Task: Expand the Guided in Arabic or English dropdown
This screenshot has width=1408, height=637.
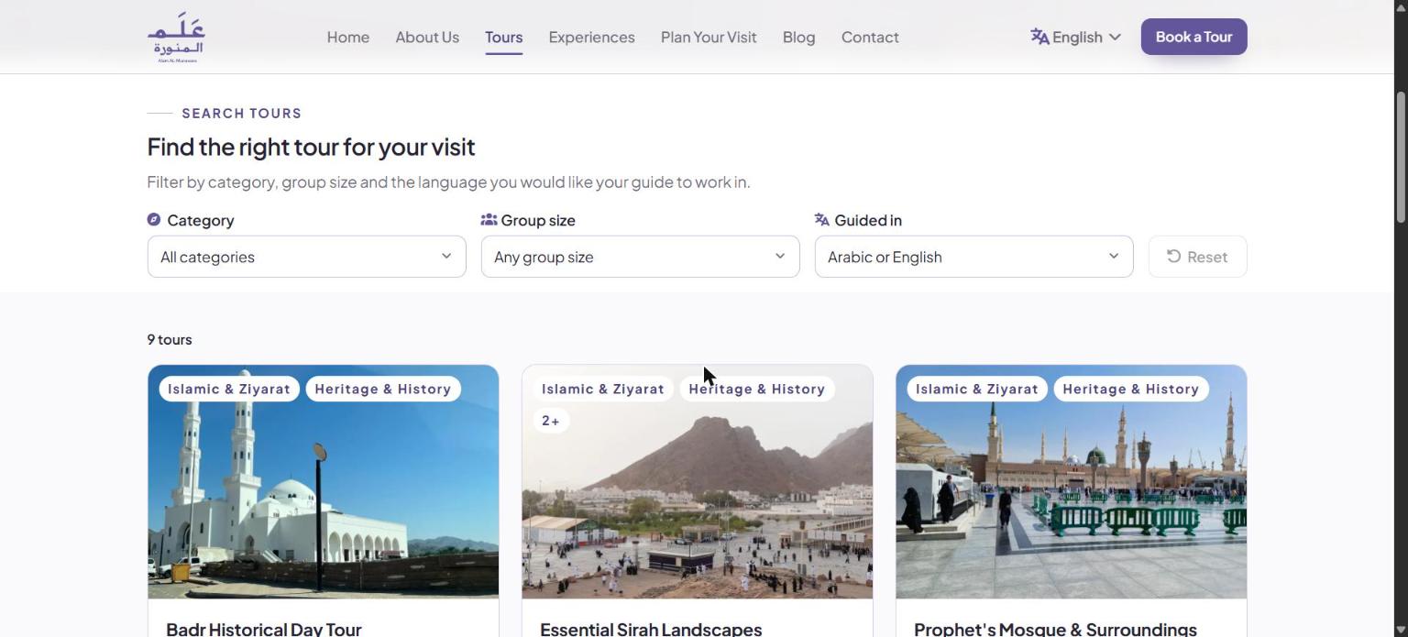Action: coord(973,257)
